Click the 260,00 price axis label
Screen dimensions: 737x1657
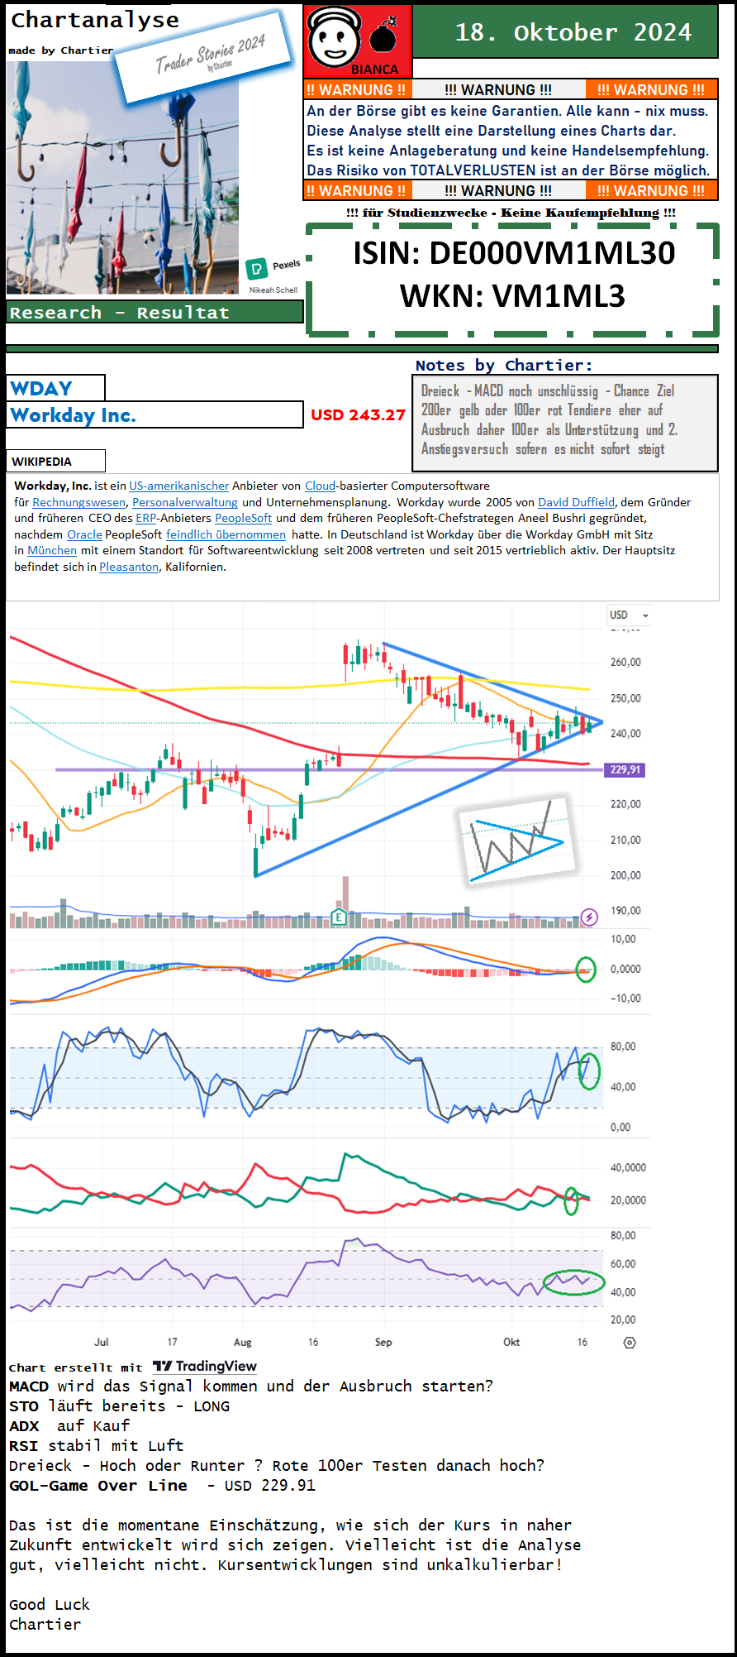(x=625, y=663)
